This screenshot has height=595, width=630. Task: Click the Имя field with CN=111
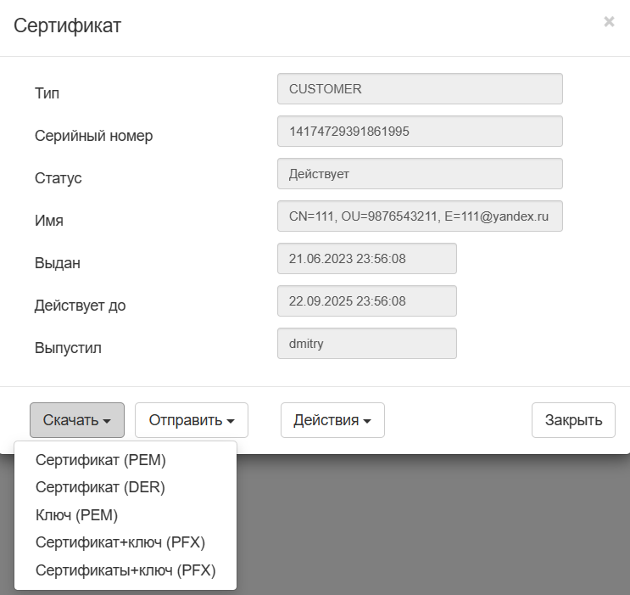(x=420, y=216)
